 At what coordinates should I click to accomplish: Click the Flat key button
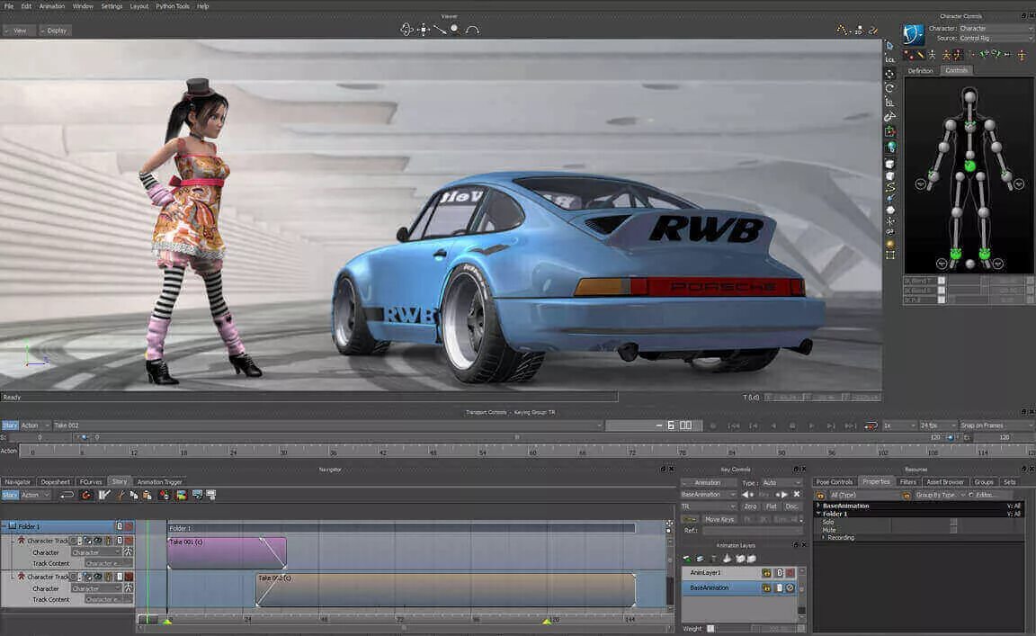pyautogui.click(x=771, y=506)
